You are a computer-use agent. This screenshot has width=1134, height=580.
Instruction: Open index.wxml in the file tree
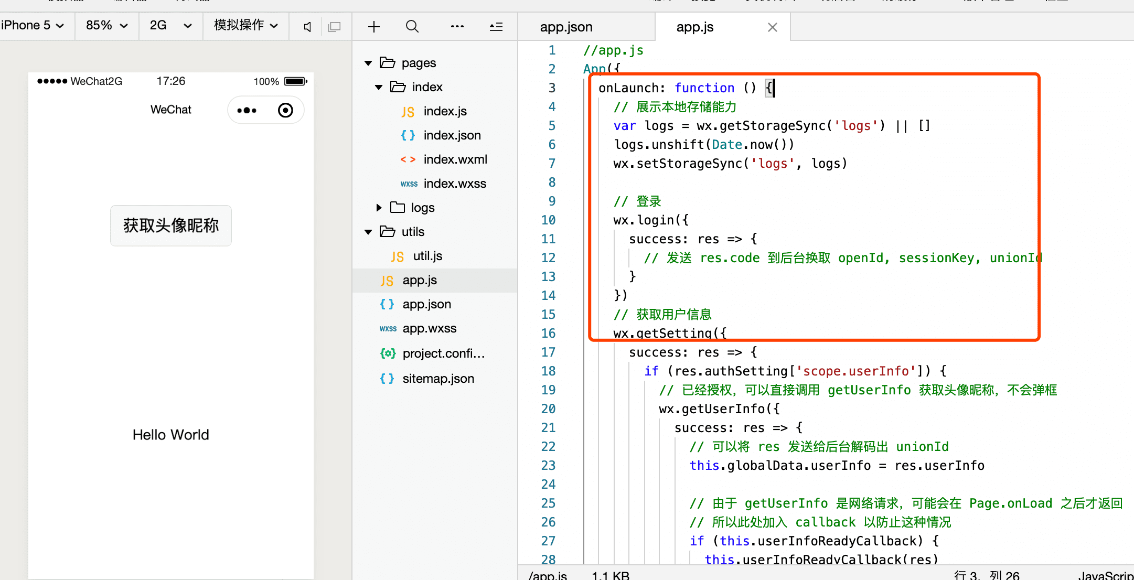(455, 159)
